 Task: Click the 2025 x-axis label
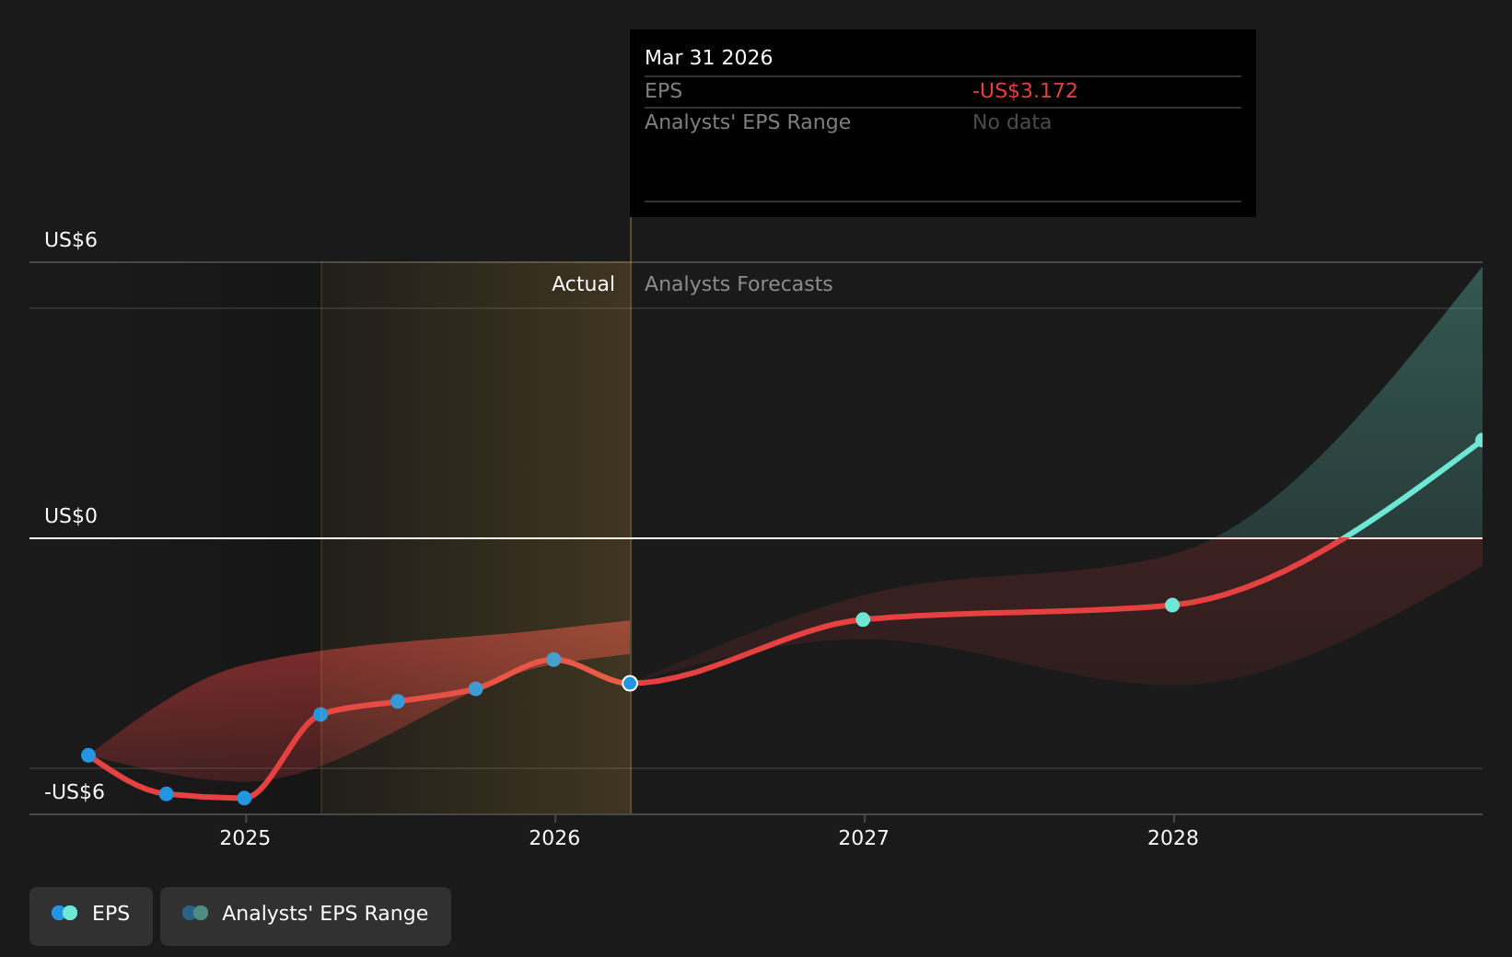pyautogui.click(x=245, y=837)
